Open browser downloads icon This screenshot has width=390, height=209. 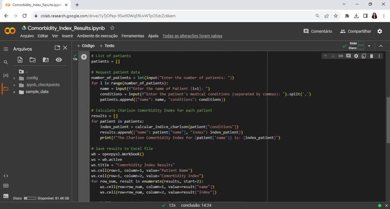click(356, 16)
